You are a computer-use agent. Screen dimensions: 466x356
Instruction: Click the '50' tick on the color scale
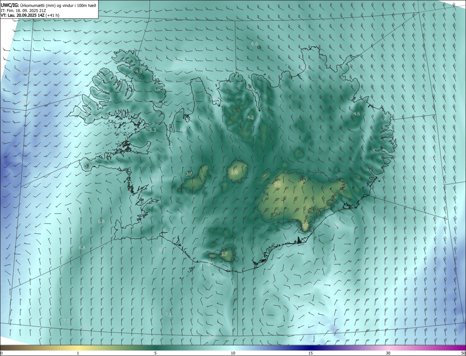pyautogui.click(x=463, y=353)
